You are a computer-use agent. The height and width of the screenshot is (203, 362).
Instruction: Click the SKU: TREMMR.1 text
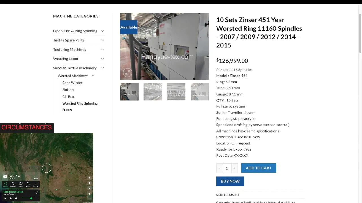click(x=228, y=195)
